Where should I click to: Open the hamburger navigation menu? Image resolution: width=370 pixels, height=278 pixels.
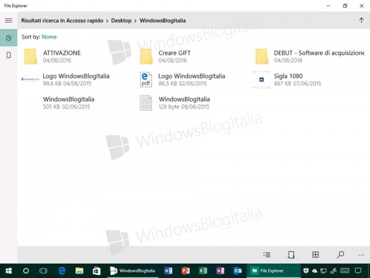pyautogui.click(x=9, y=20)
